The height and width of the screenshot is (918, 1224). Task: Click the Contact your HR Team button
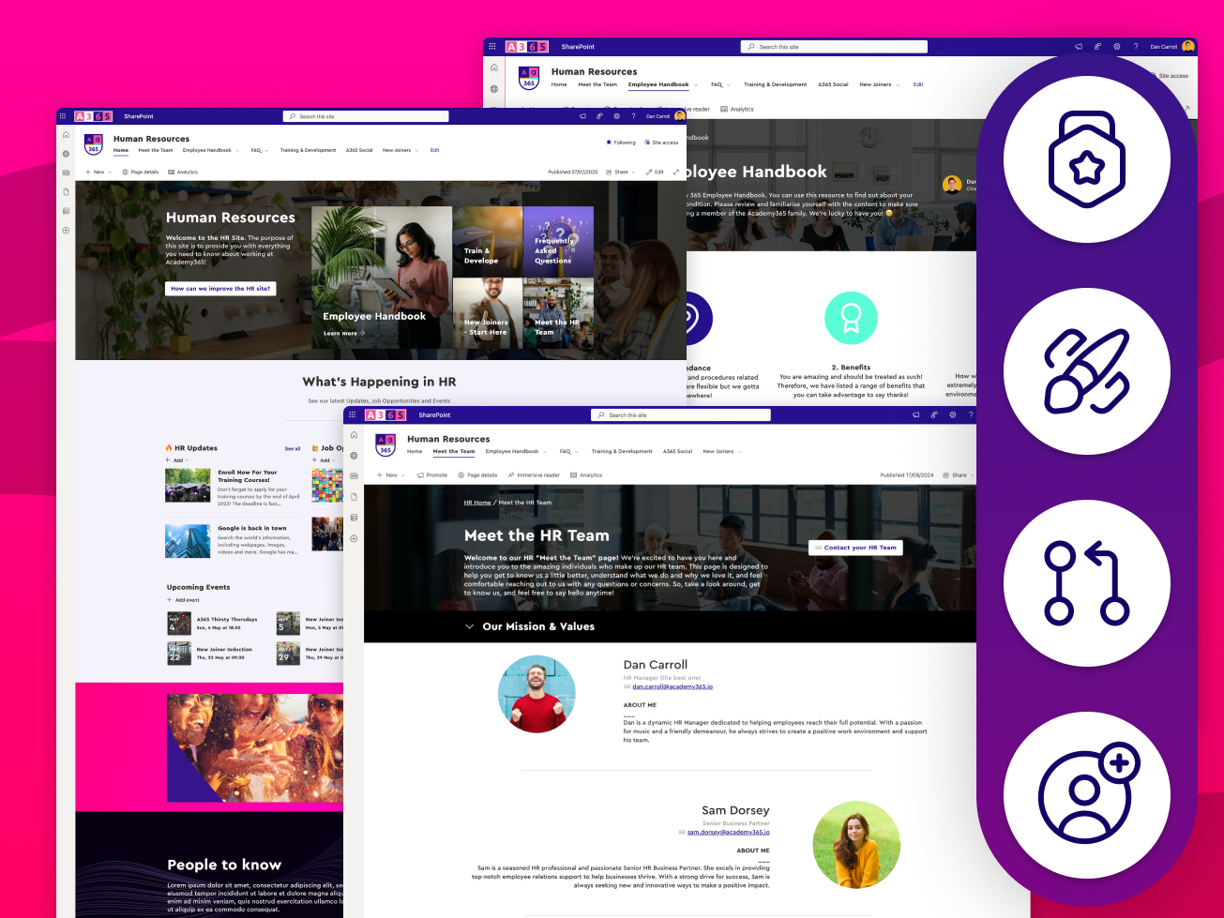tap(855, 548)
